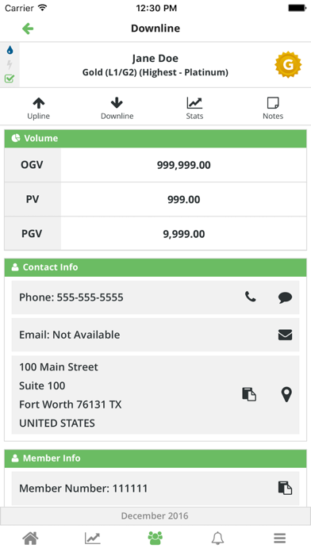This screenshot has width=311, height=552.
Task: Open notifications bell tab
Action: (217, 538)
